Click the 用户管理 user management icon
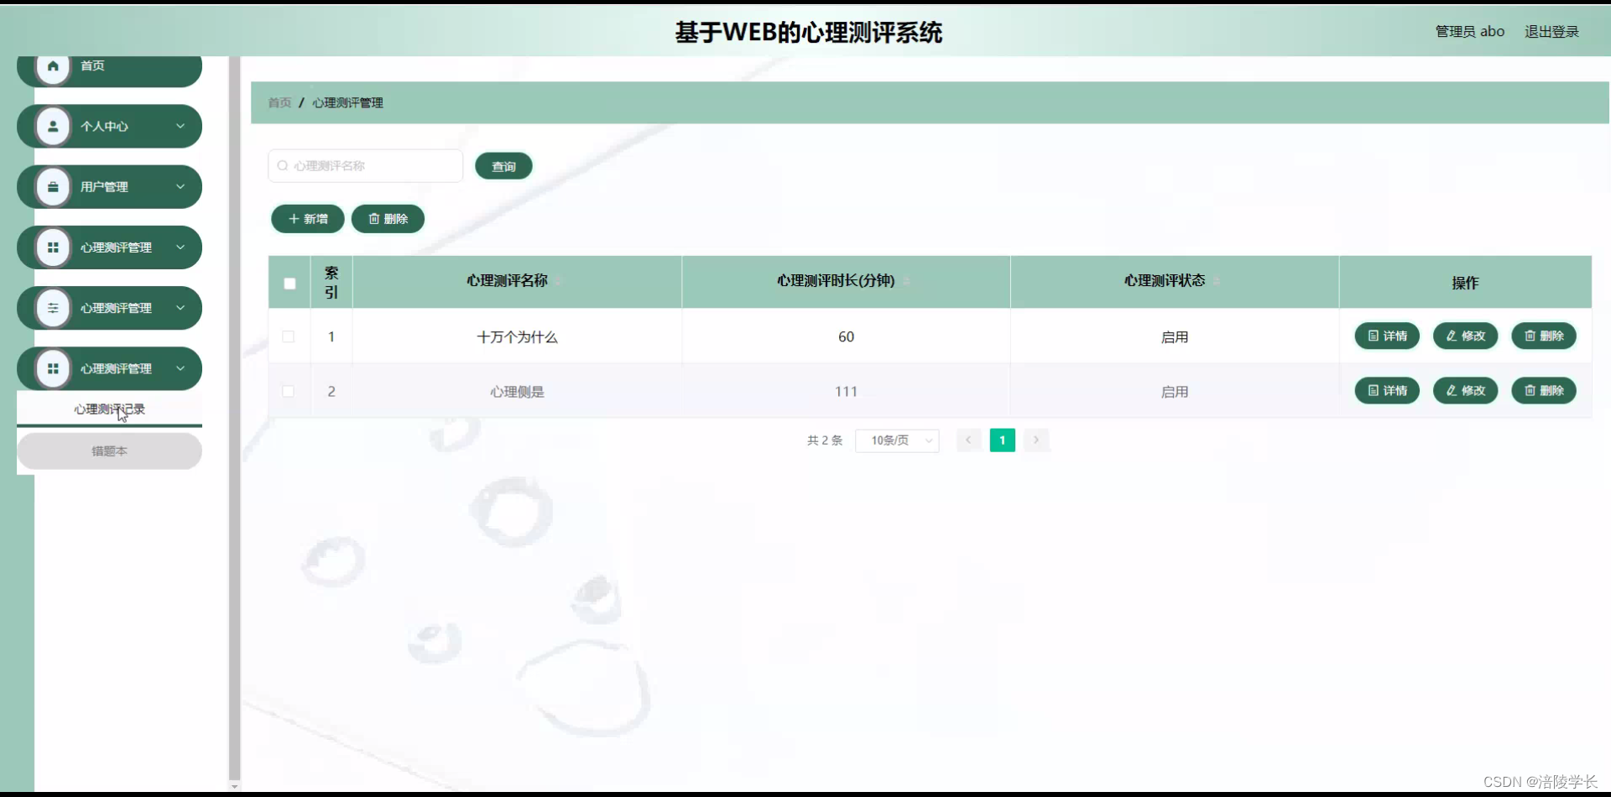The image size is (1611, 797). click(x=53, y=186)
